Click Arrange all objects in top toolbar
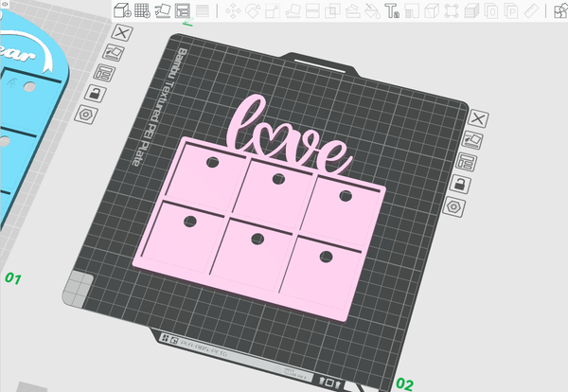Image resolution: width=568 pixels, height=392 pixels. point(183,10)
